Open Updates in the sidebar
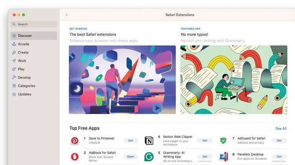 point(34,94)
